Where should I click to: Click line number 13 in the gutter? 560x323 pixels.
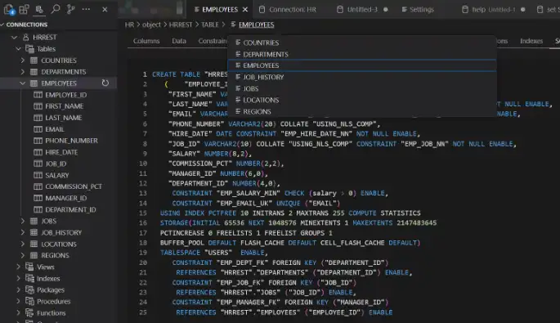coord(143,193)
